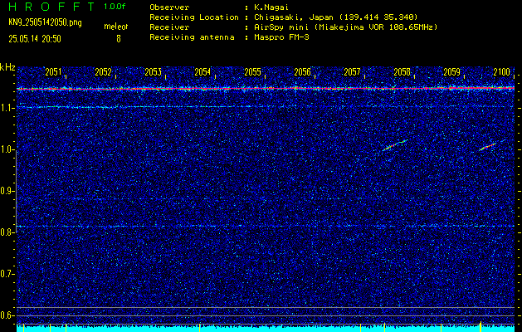This screenshot has height=332, width=522.
Task: Click the timestamp 25.05.14 20:50
Action: (x=35, y=39)
